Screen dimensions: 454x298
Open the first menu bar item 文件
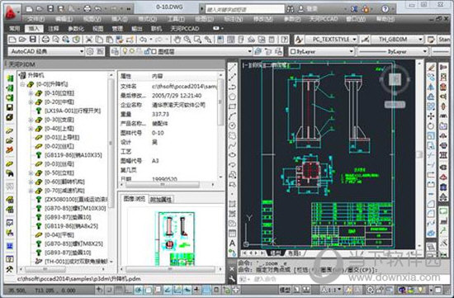pyautogui.click(x=36, y=19)
